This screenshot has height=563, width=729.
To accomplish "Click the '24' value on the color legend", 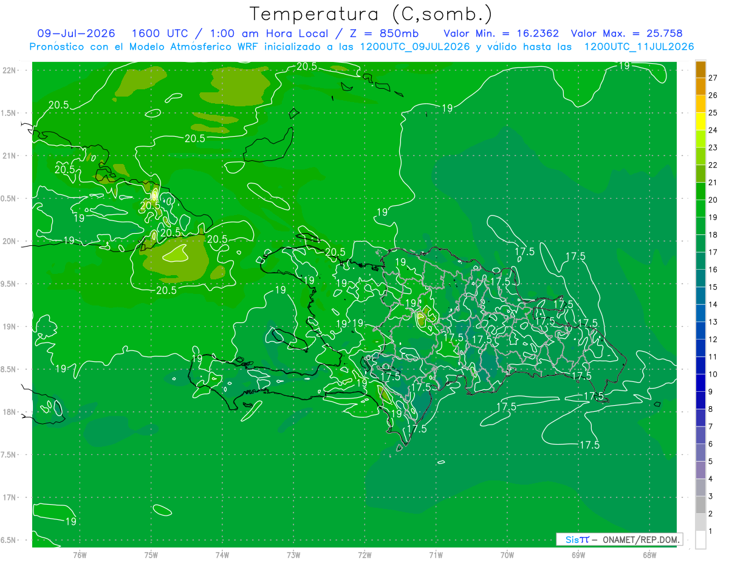I will click(x=713, y=130).
